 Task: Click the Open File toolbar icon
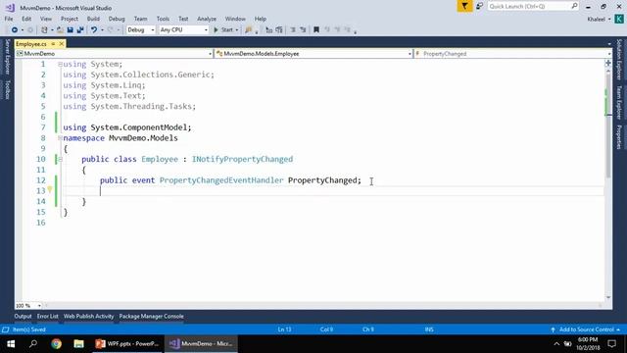coord(60,30)
